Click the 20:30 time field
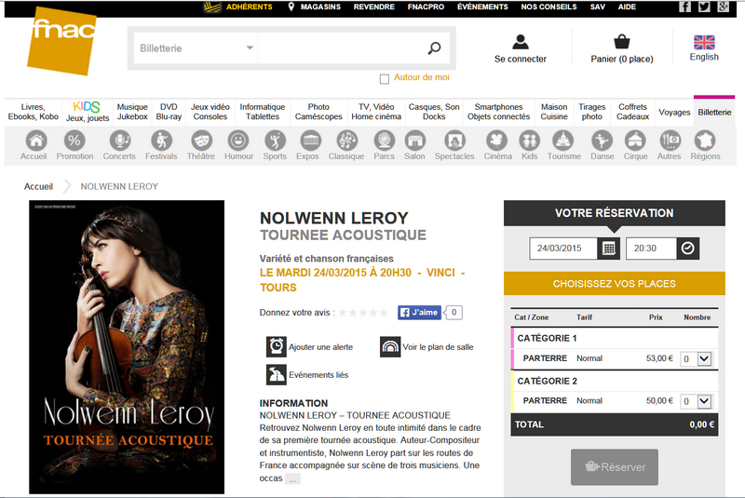 pos(651,249)
